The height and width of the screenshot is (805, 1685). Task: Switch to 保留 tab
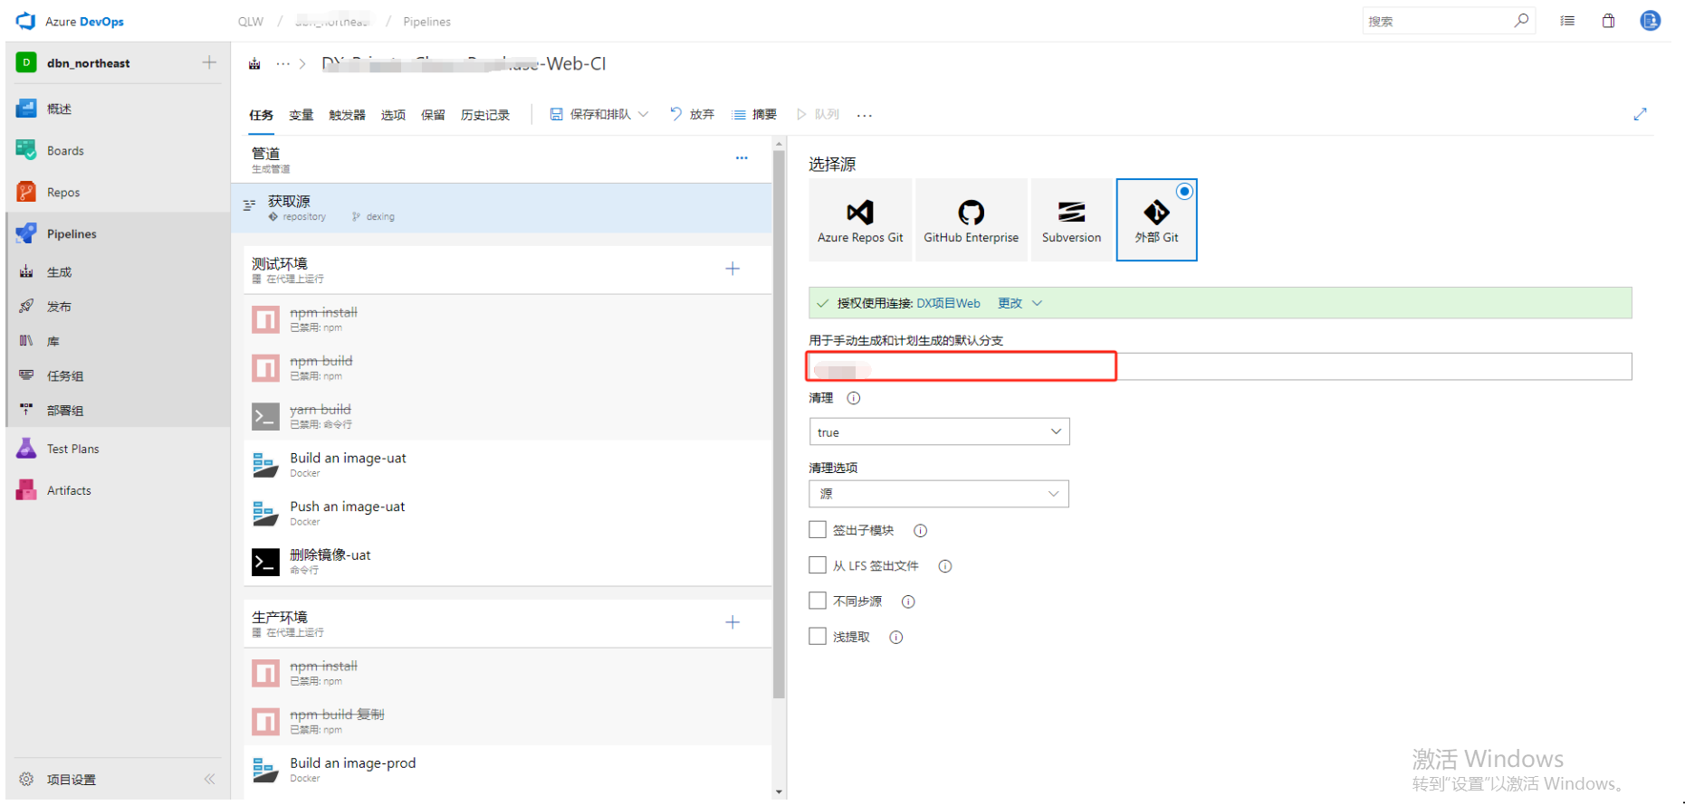coord(433,115)
